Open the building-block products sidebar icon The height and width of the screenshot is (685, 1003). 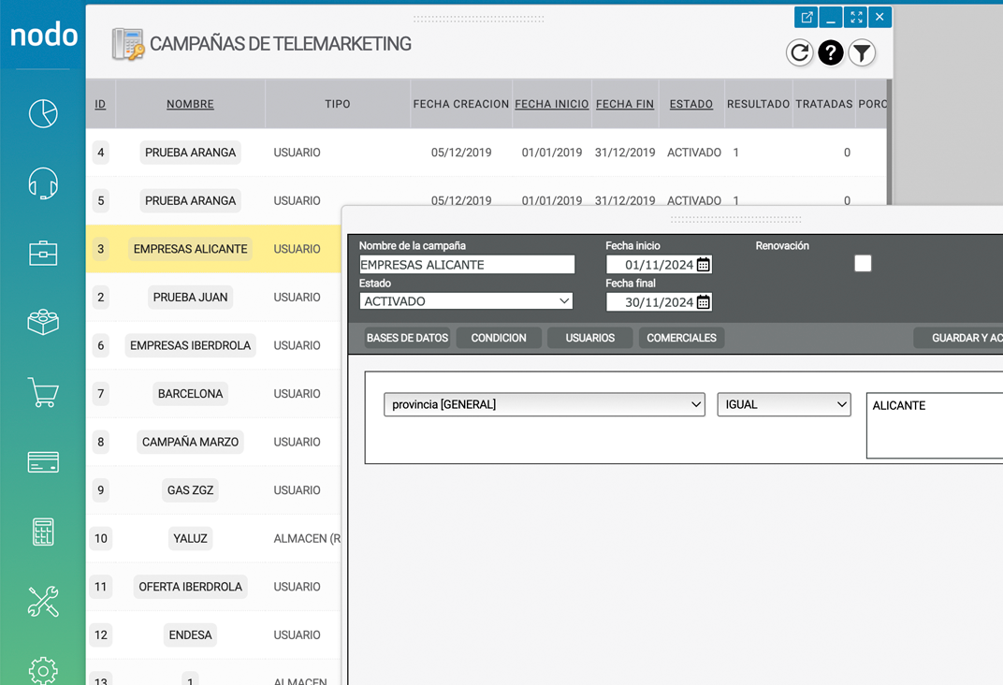[x=43, y=322]
